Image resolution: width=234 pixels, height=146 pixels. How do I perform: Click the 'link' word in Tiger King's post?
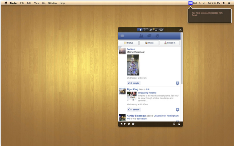148,89
